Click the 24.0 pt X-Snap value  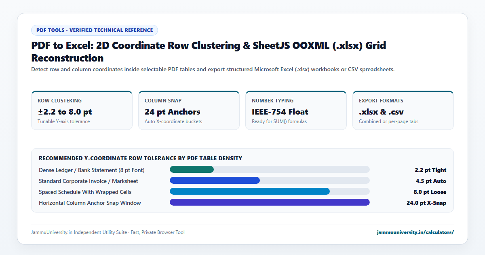pos(426,203)
